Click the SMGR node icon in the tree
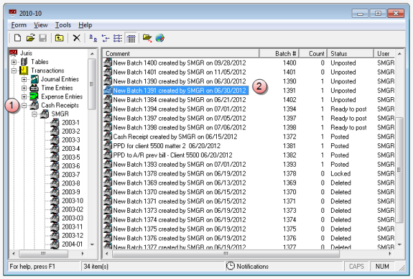The image size is (413, 279). 45,114
